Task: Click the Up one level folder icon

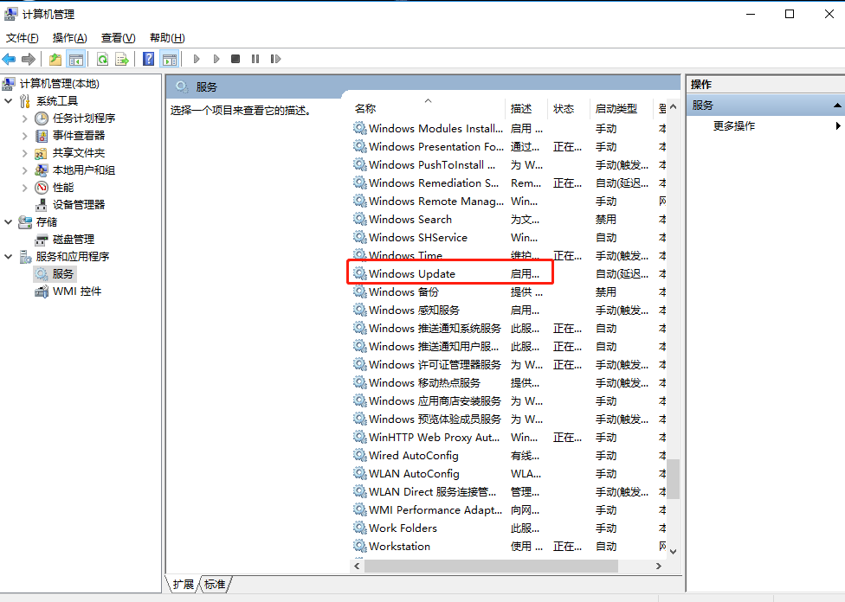Action: point(55,59)
